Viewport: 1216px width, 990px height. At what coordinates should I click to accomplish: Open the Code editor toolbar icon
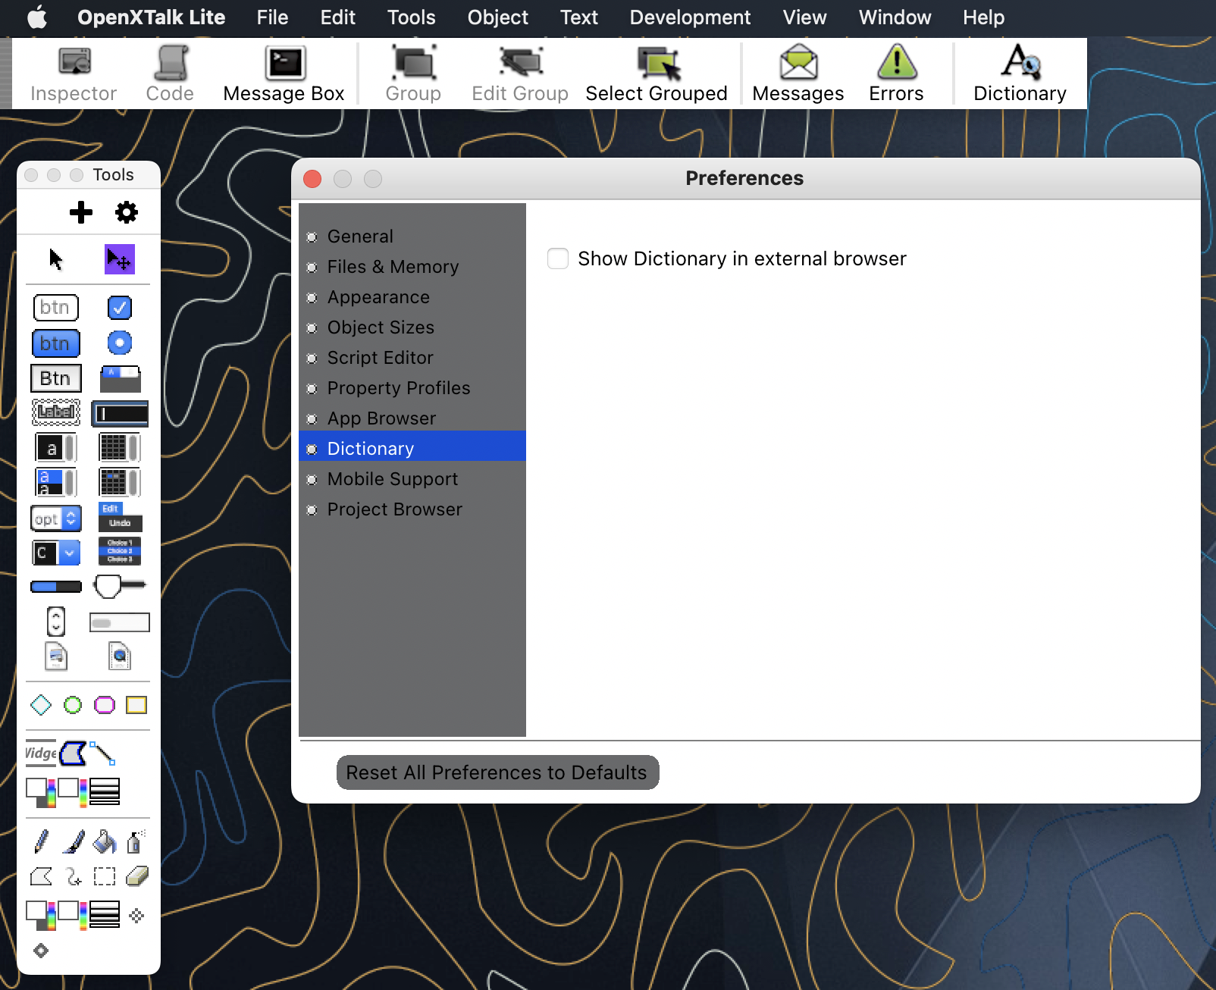pyautogui.click(x=170, y=74)
